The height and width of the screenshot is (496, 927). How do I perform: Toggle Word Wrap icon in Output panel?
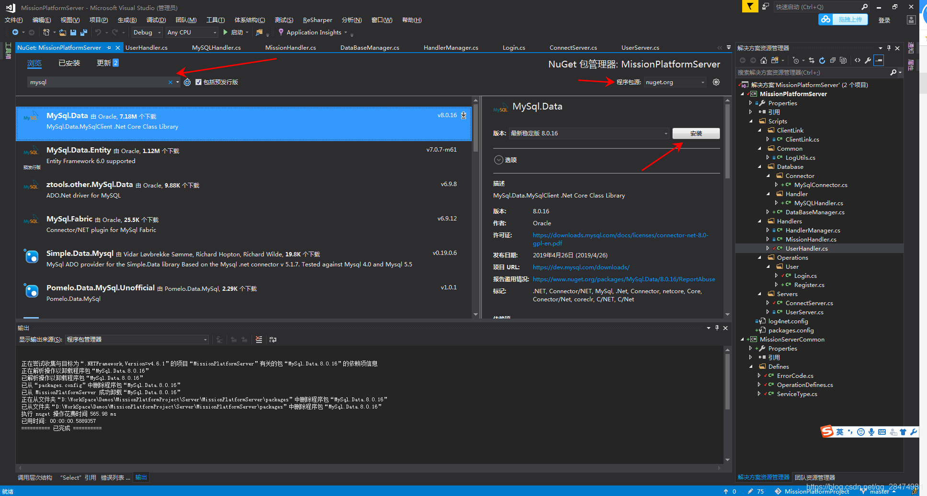point(273,340)
